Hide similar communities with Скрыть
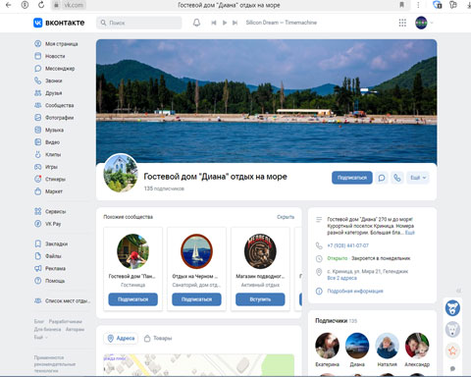The height and width of the screenshot is (377, 471). (x=286, y=217)
